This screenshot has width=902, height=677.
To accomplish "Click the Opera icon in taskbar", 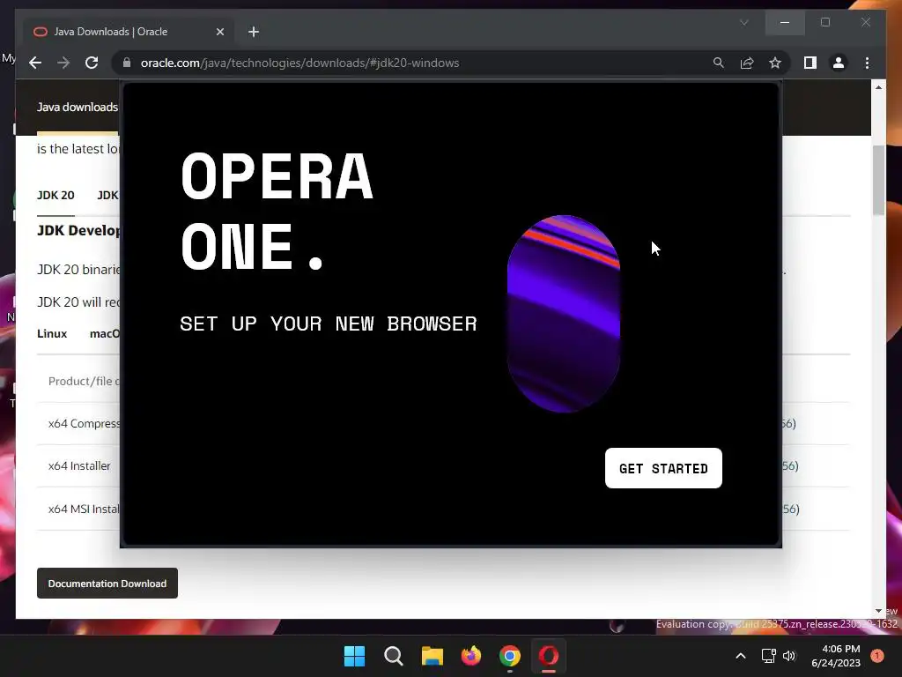I will (548, 656).
